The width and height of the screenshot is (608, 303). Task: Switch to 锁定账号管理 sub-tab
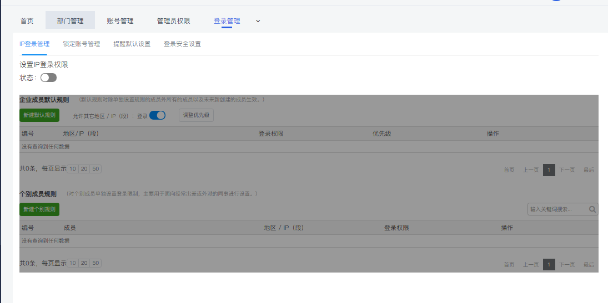(x=82, y=44)
